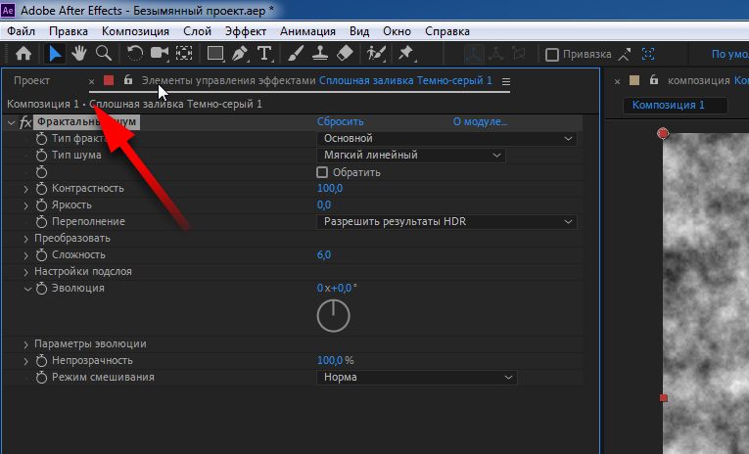The image size is (749, 454).
Task: Open the Переполнение dropdown Разрешить результаты HDR
Action: [446, 221]
